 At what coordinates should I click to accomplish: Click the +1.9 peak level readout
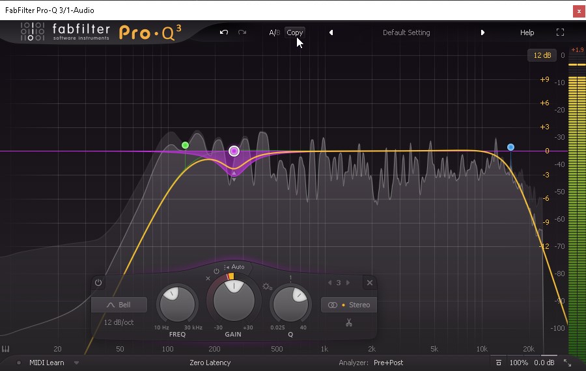pyautogui.click(x=578, y=49)
